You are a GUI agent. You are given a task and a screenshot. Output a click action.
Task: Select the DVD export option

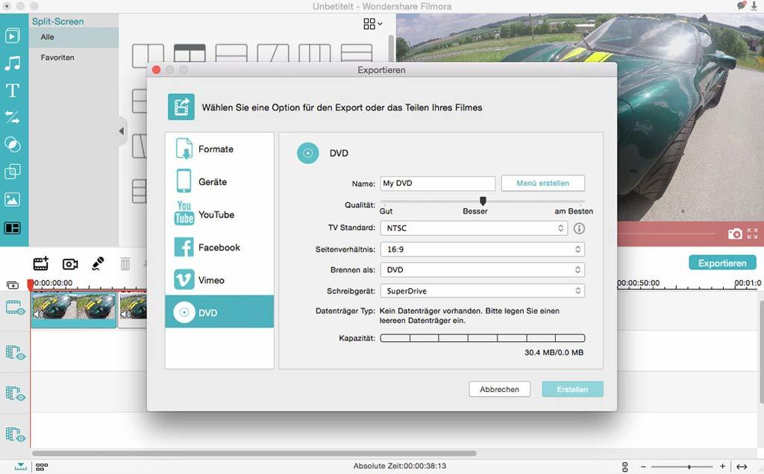point(219,312)
